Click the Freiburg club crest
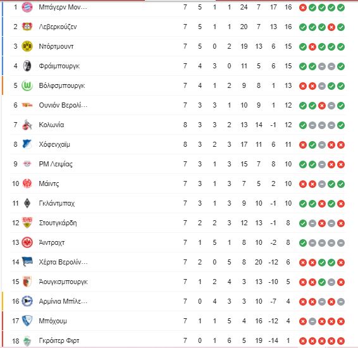This screenshot has width=358, height=348. 27,66
